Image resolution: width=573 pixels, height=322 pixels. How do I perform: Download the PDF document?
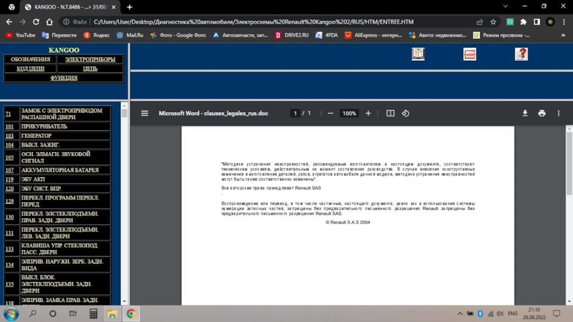click(x=525, y=113)
